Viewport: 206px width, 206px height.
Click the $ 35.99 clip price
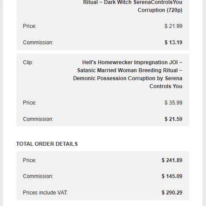[173, 103]
